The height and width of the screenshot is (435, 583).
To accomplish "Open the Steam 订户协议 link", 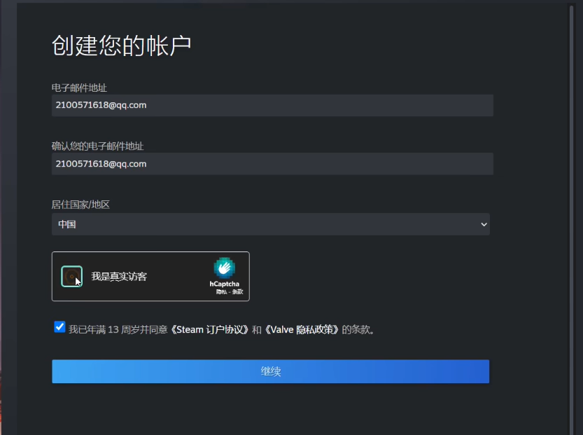I will pos(210,330).
